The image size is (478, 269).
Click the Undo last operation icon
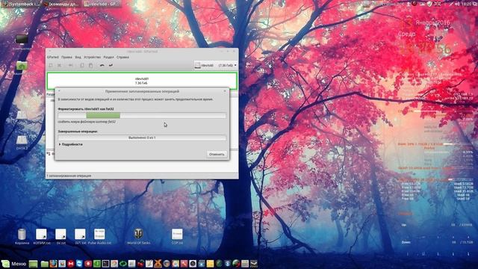pyautogui.click(x=102, y=65)
